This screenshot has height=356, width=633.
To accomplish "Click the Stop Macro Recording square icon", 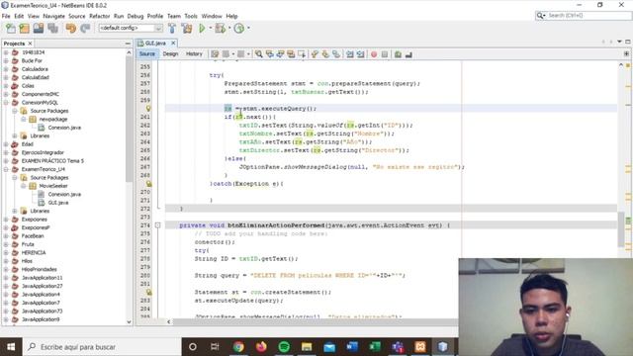I will pyautogui.click(x=385, y=54).
